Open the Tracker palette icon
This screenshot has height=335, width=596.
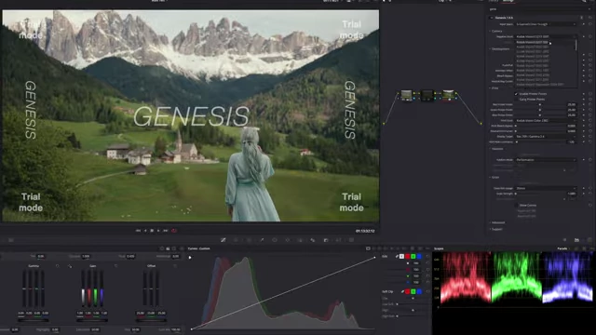(288, 240)
